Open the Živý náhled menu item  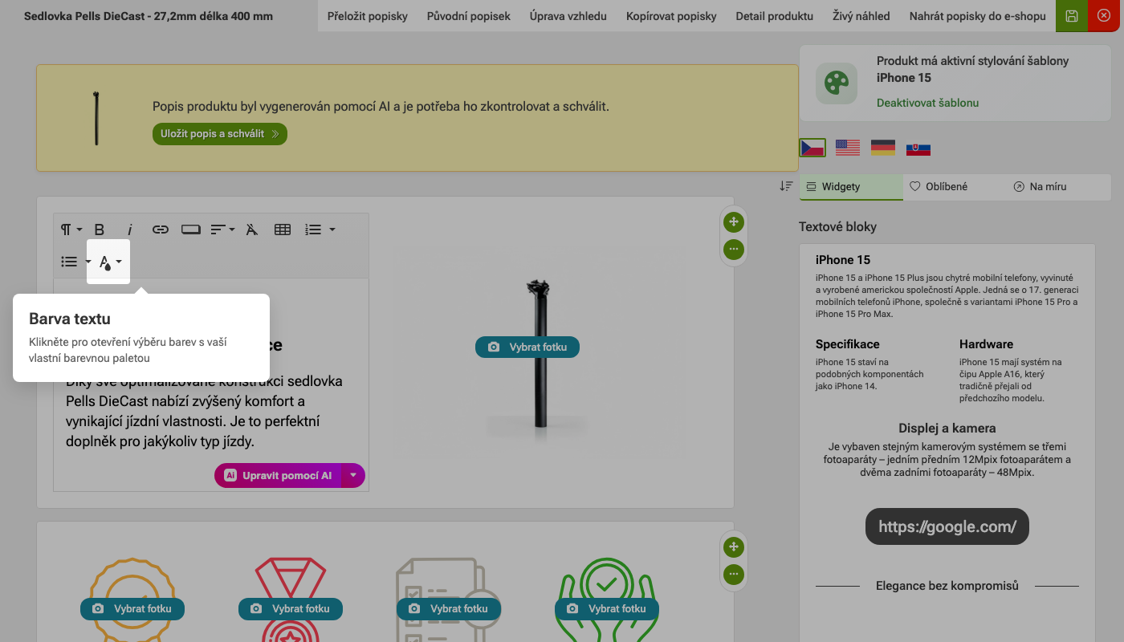861,16
